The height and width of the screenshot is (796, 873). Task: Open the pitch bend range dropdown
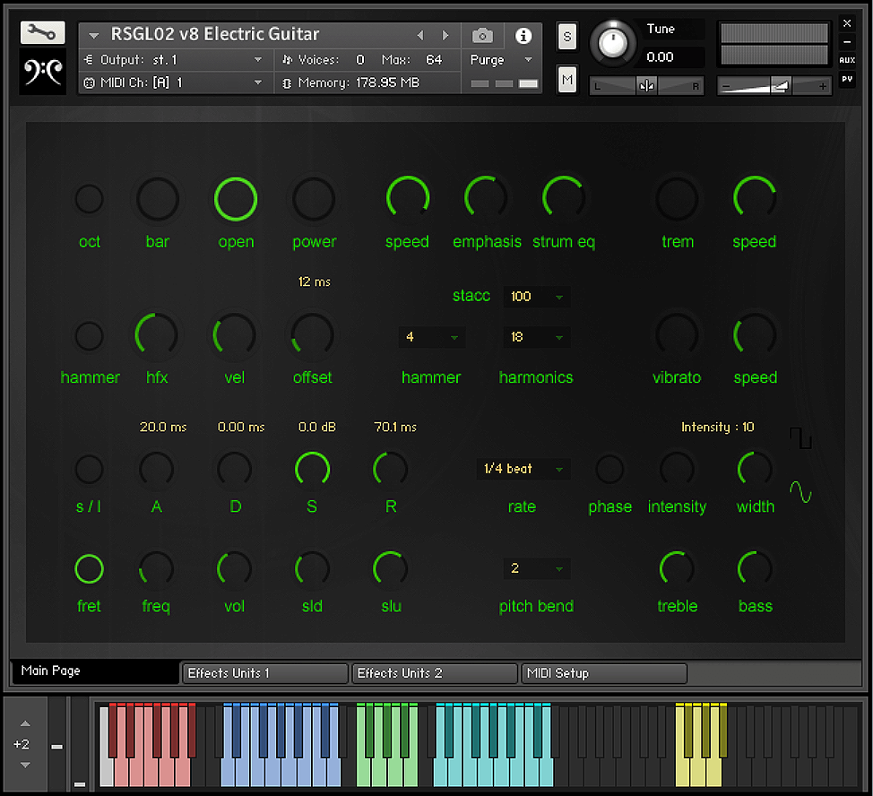[x=537, y=568]
